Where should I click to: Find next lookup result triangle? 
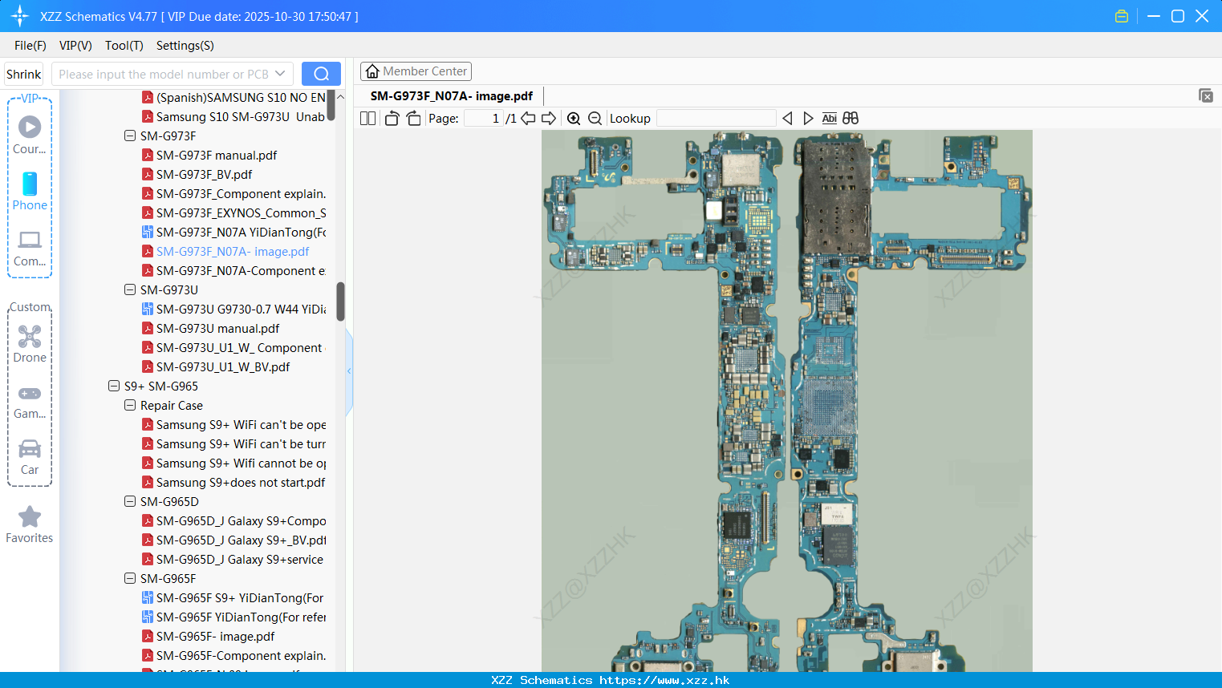808,118
